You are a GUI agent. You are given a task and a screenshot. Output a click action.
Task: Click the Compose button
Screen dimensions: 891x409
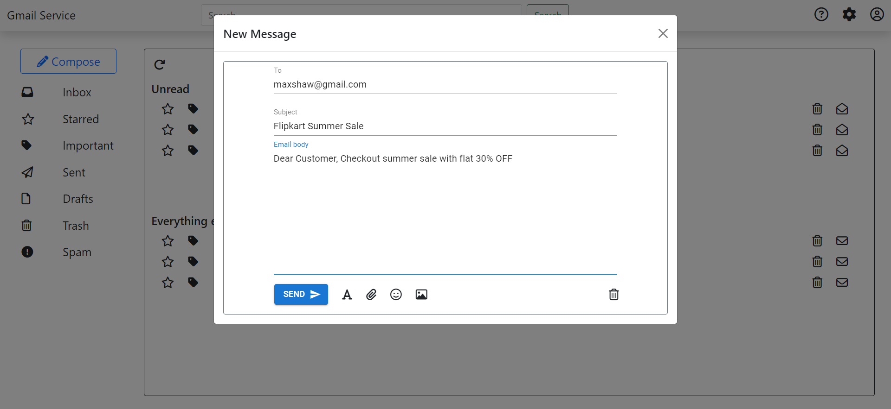coord(68,61)
